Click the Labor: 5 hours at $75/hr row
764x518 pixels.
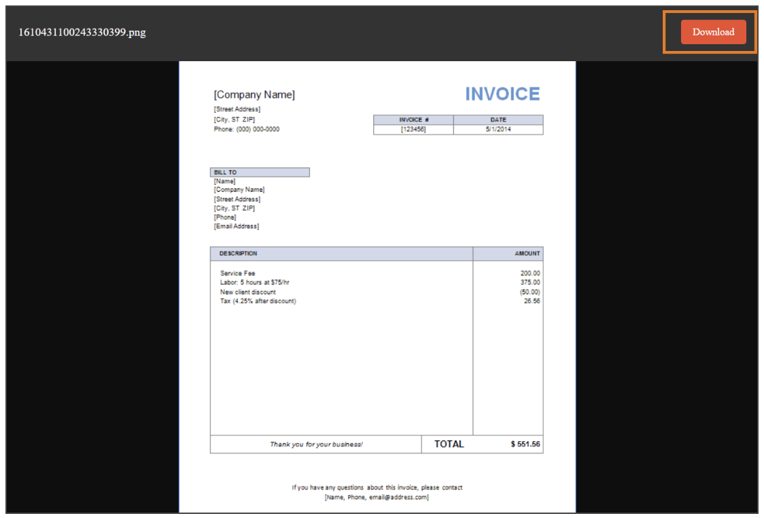click(255, 282)
